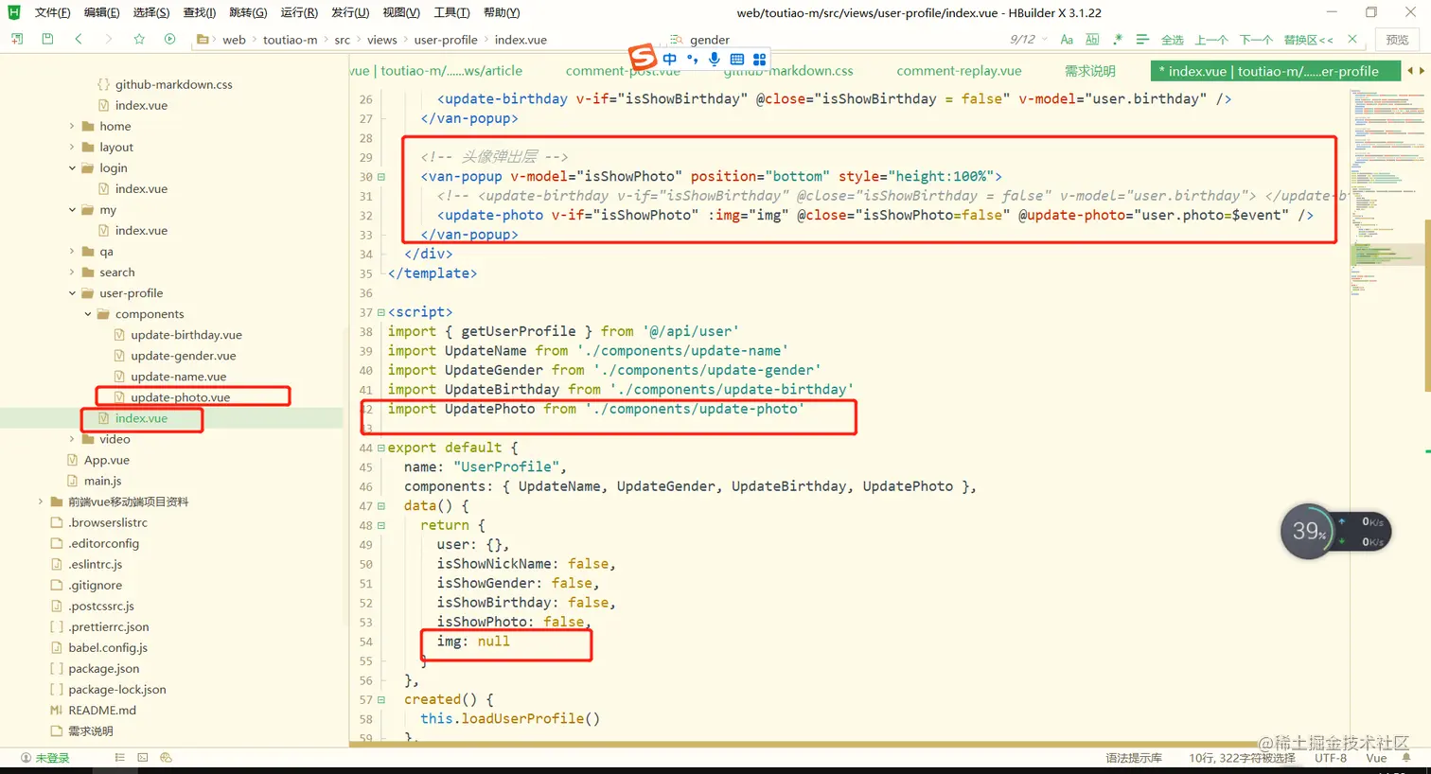Toggle regex search option icon
The height and width of the screenshot is (774, 1431).
[1118, 40]
